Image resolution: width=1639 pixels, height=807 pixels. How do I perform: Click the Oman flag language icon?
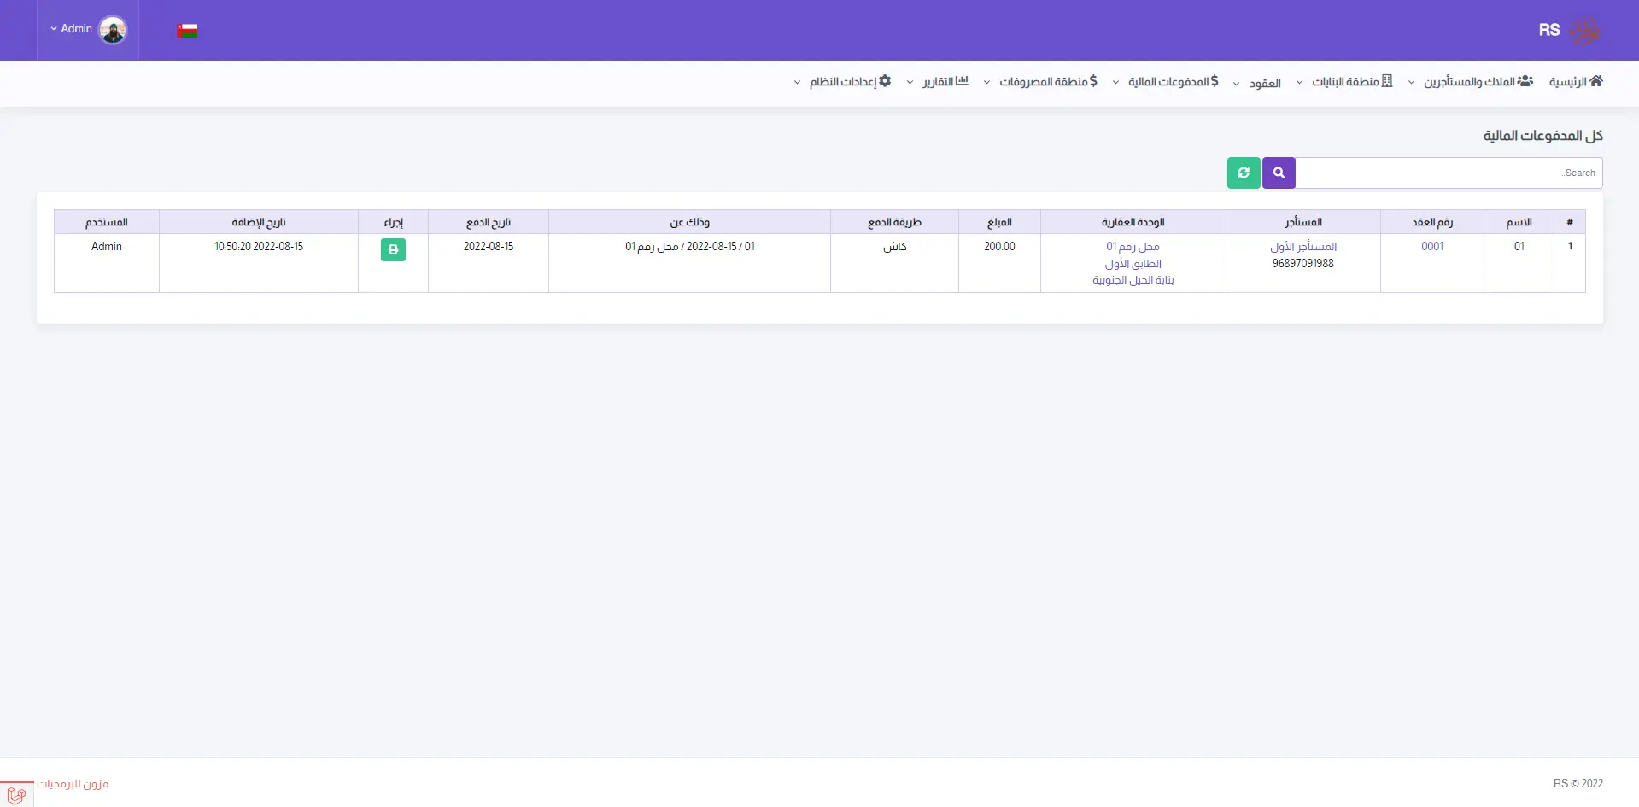point(187,31)
